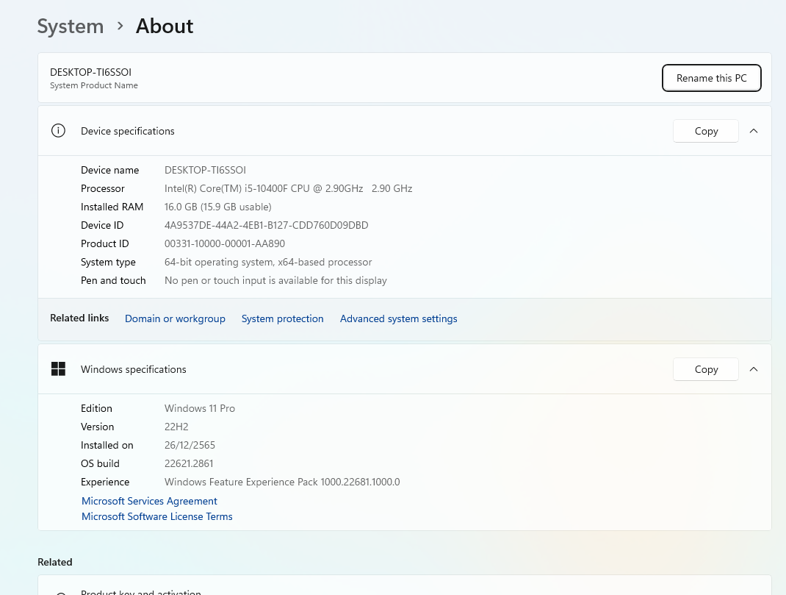The image size is (786, 595).
Task: Select System type value 64-bit operating system
Action: [x=268, y=263]
